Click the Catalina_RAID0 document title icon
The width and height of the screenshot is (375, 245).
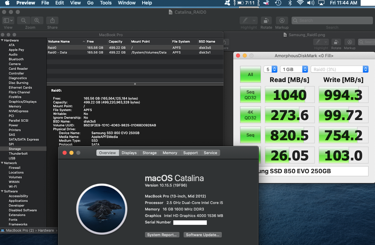tap(171, 12)
